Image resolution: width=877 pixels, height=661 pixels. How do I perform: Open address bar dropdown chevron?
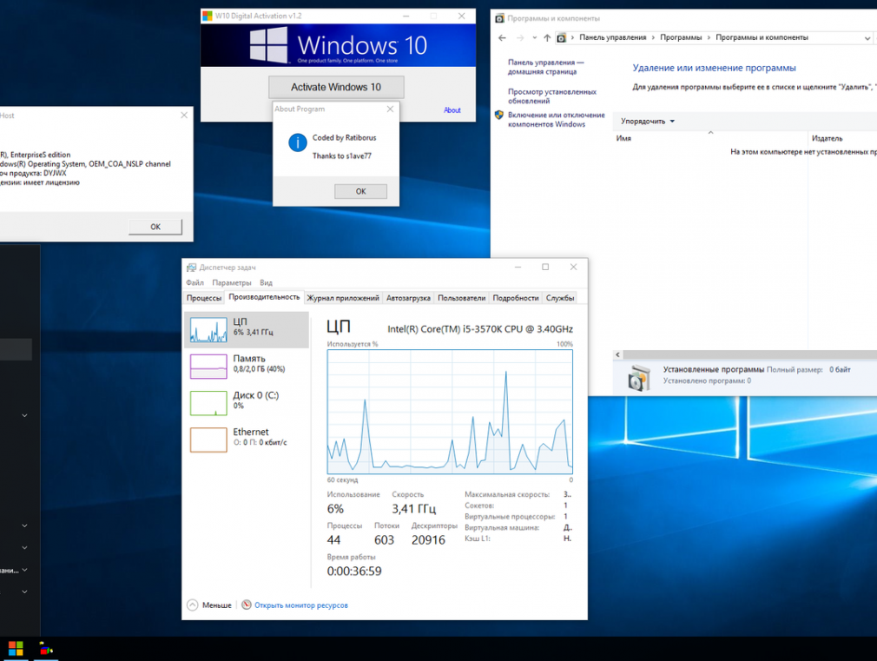coord(867,38)
